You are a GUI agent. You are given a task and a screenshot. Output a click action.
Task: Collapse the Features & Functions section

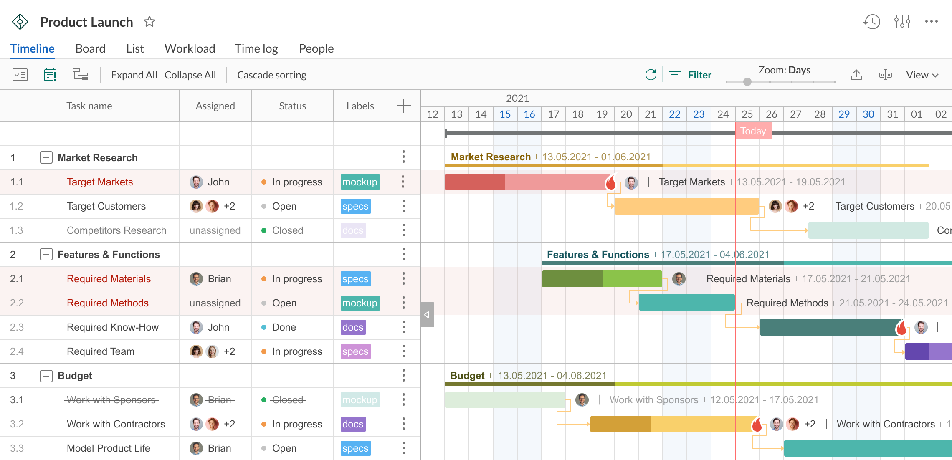tap(45, 254)
